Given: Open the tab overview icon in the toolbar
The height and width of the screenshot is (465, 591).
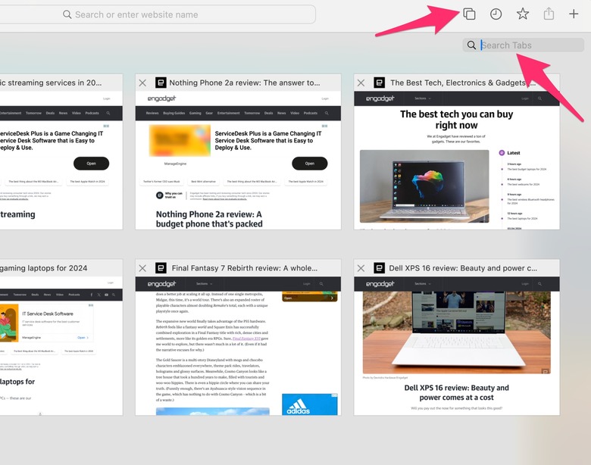Looking at the screenshot, I should tap(469, 14).
